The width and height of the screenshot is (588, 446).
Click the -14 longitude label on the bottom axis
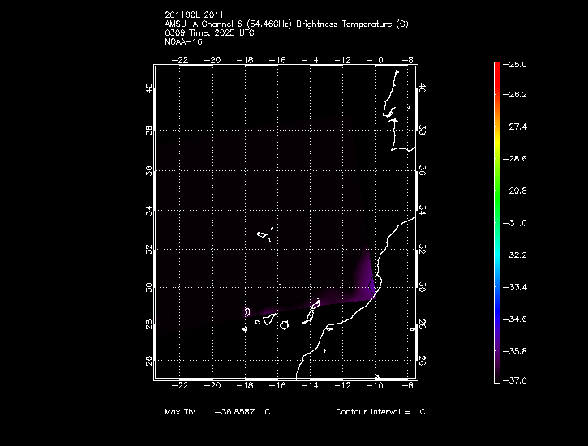click(309, 388)
